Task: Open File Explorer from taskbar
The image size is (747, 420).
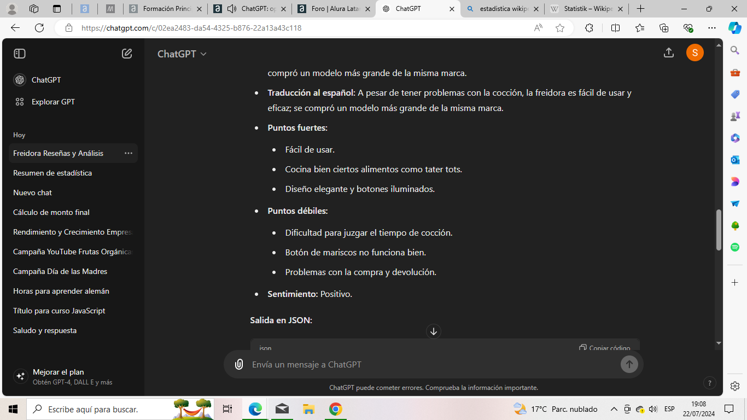Action: click(309, 409)
